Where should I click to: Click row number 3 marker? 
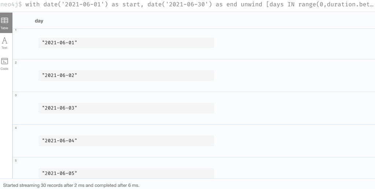pyautogui.click(x=16, y=95)
